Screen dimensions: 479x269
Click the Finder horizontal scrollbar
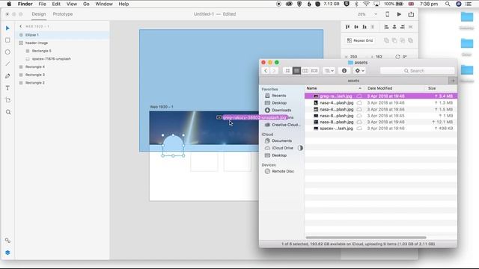point(366,238)
